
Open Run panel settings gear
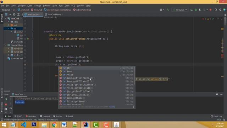[217, 94]
